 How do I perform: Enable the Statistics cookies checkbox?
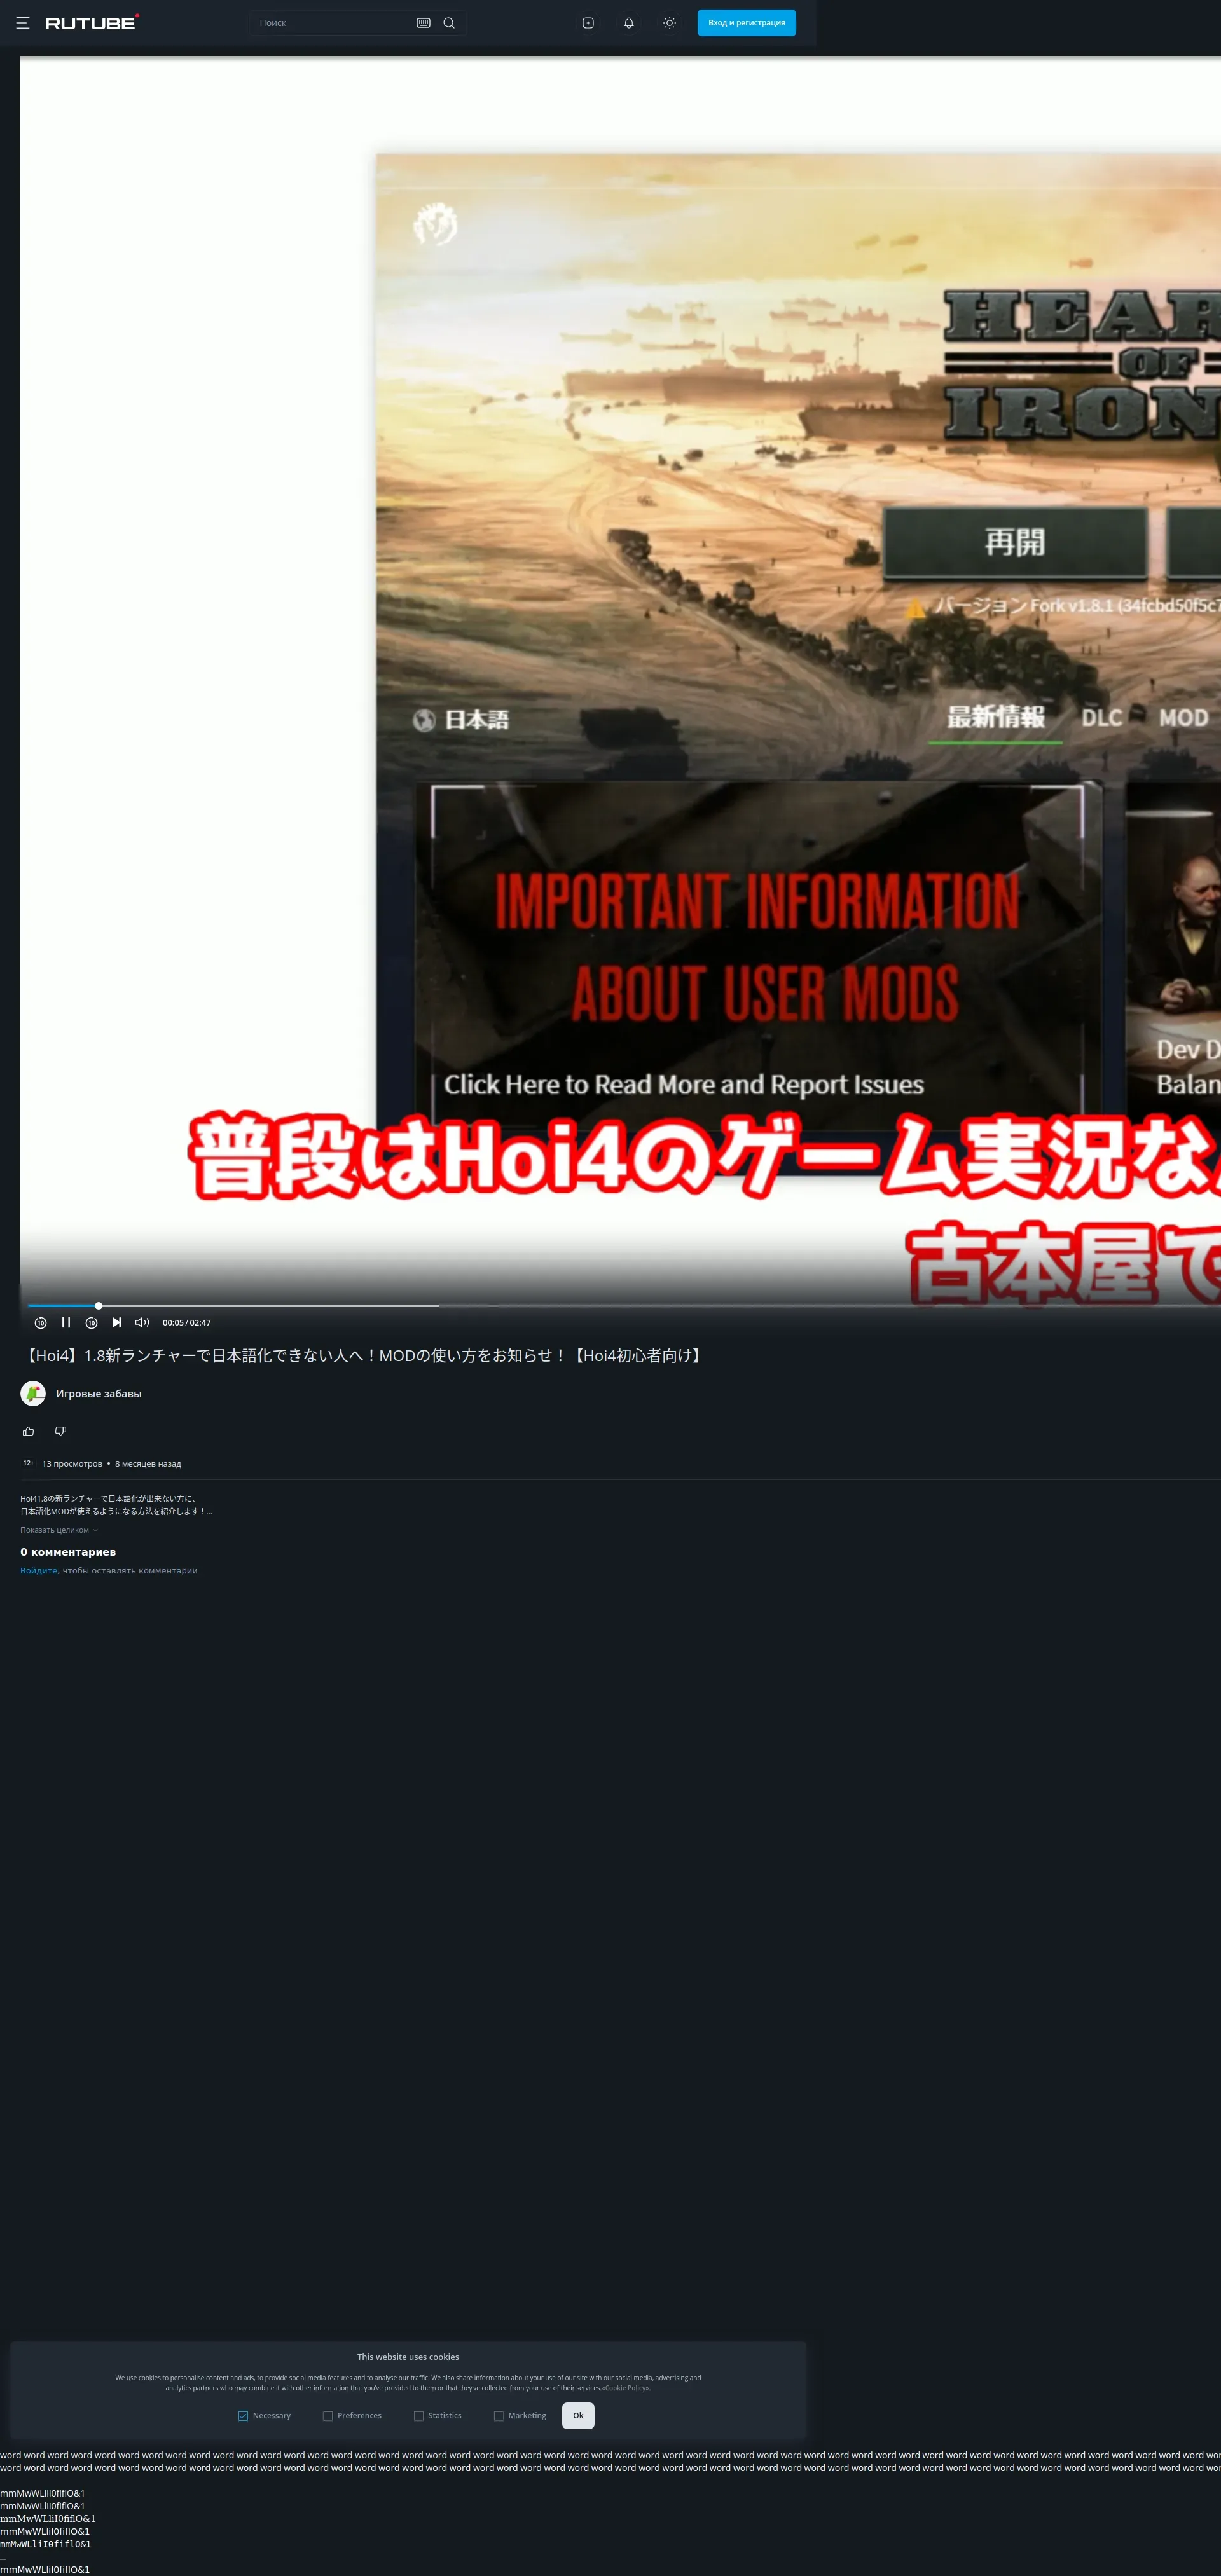point(418,2415)
